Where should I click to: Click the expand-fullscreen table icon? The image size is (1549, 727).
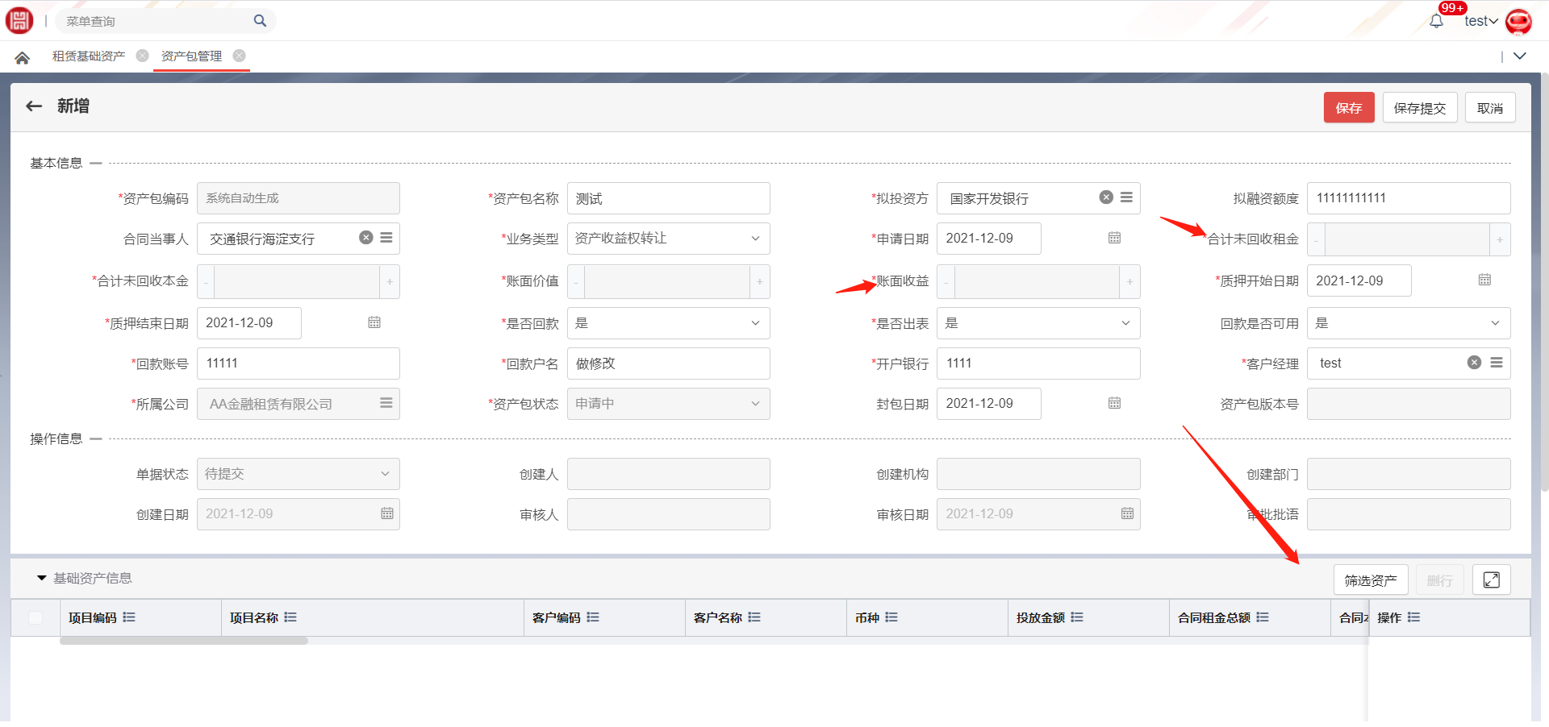pos(1491,580)
